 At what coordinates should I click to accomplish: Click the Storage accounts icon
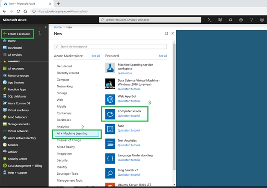5,124
